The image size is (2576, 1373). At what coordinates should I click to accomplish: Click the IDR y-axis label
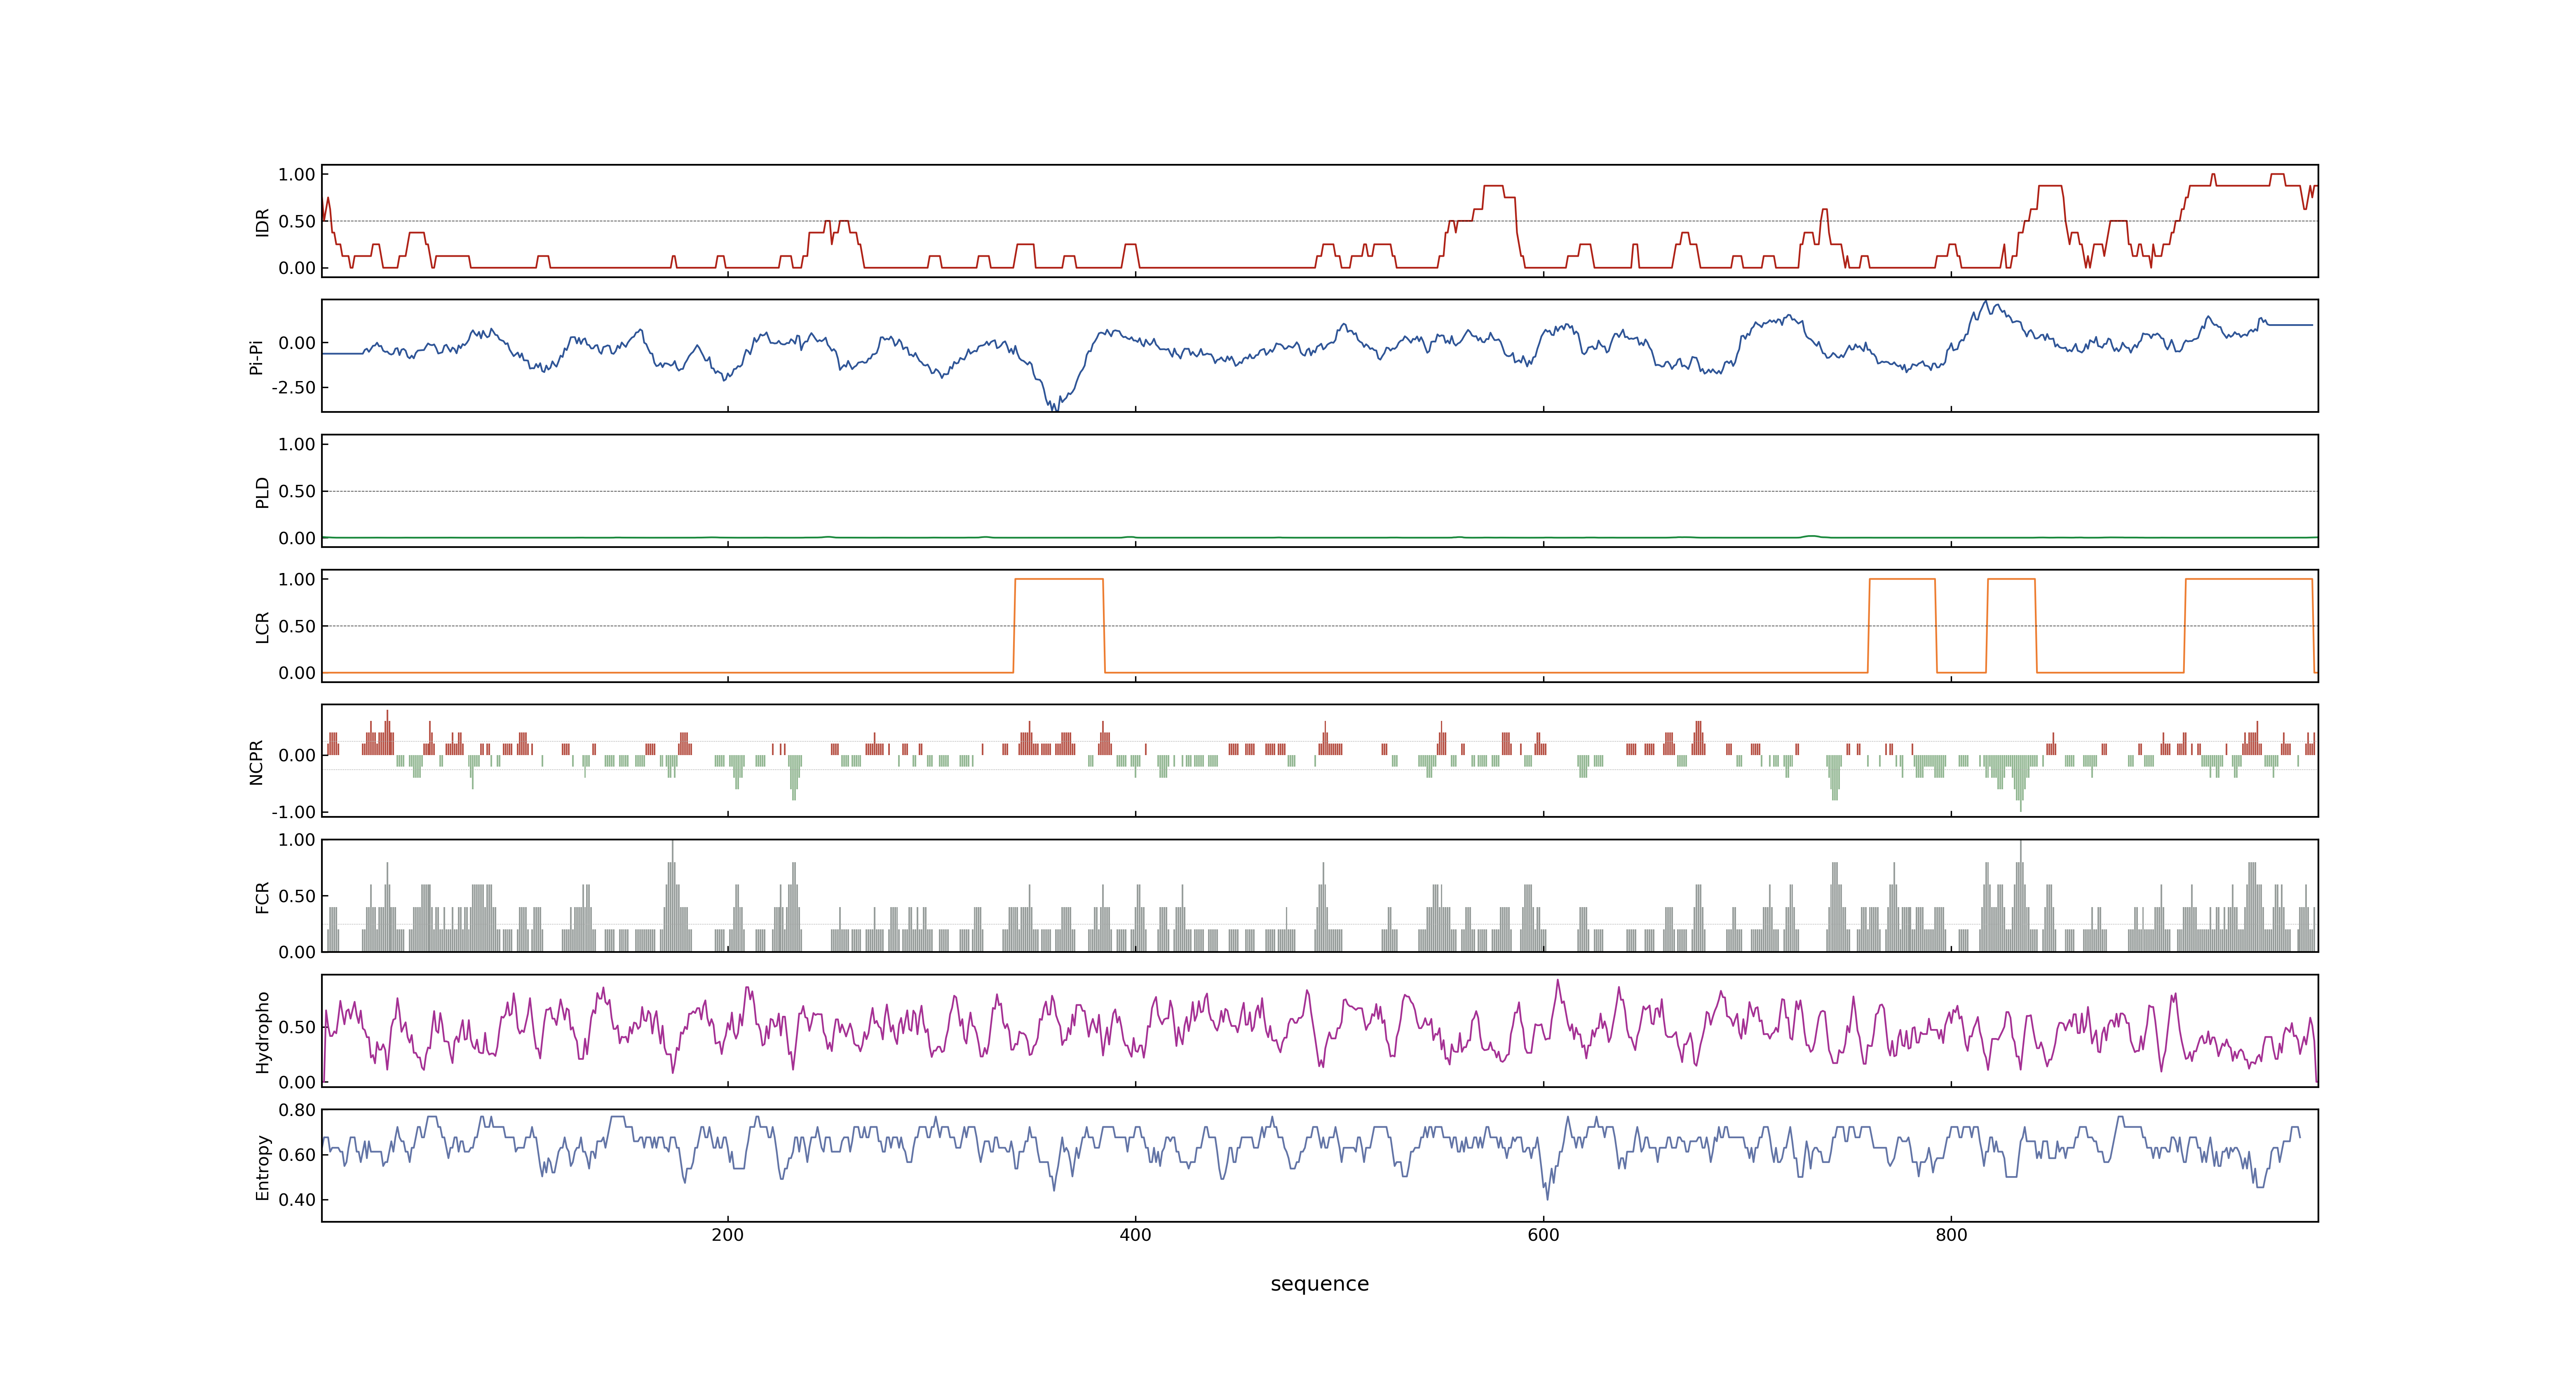(262, 222)
